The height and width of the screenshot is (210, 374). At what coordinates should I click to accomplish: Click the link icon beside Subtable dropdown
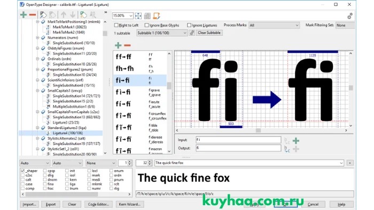coord(192,33)
